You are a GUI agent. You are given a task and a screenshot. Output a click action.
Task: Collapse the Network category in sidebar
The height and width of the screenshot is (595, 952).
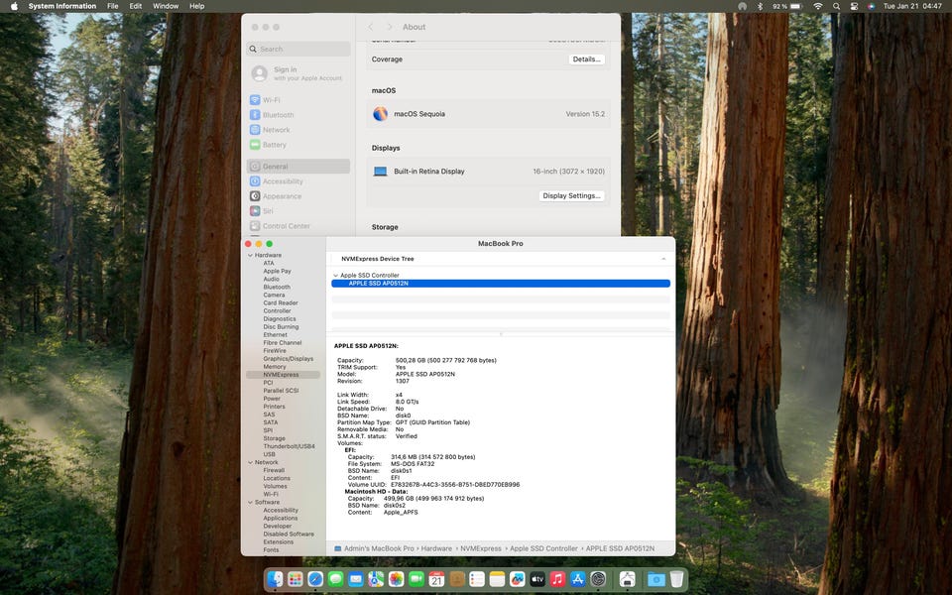(x=249, y=462)
